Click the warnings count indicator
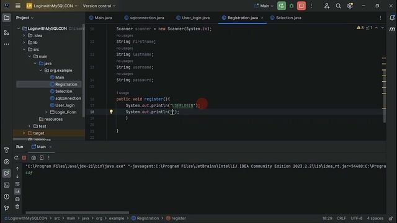This screenshot has width=397, height=223. click(x=360, y=27)
